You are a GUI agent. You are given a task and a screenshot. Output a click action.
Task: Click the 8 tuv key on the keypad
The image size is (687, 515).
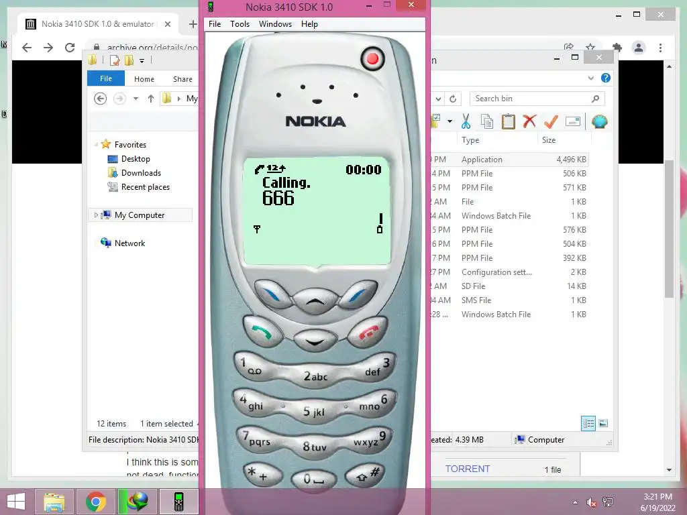pyautogui.click(x=314, y=447)
